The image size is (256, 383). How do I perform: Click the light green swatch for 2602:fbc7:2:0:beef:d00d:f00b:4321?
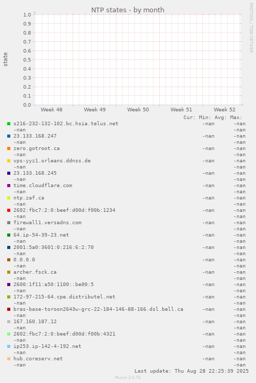(9, 334)
